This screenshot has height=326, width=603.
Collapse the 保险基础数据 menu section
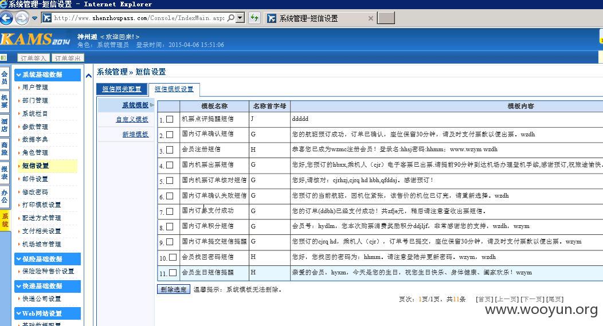click(x=48, y=259)
